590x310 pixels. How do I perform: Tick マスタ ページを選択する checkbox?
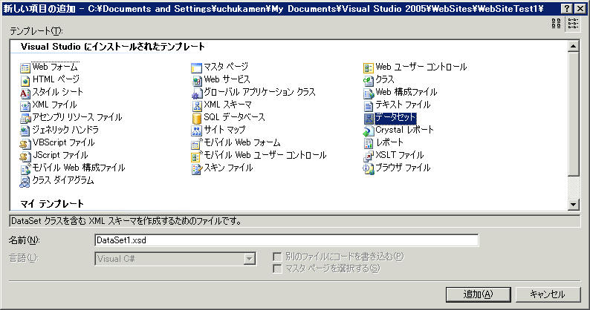tap(277, 268)
